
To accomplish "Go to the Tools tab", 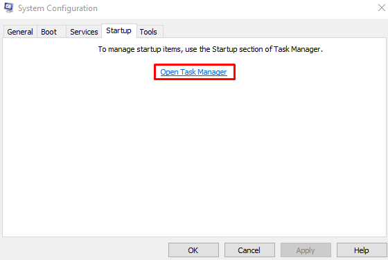I will 150,32.
